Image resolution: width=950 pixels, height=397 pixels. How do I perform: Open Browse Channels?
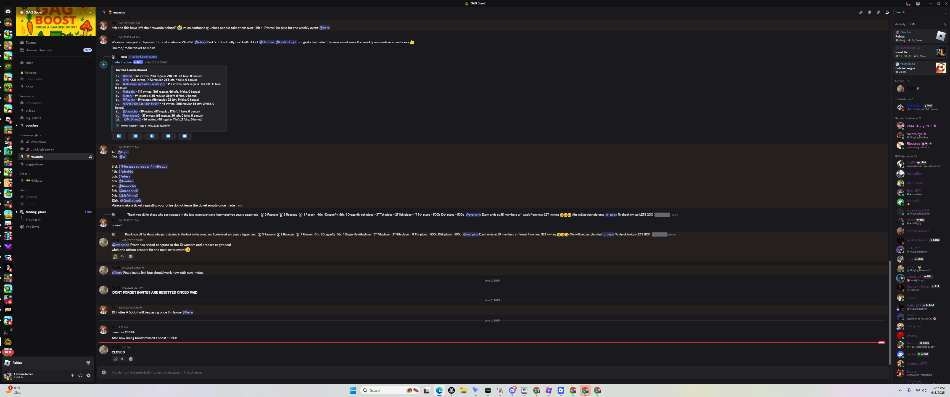point(56,50)
